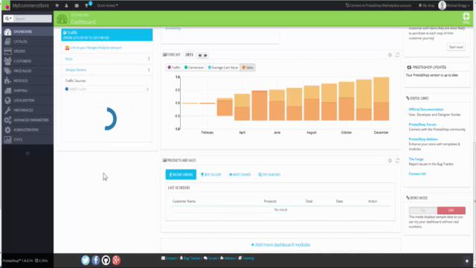Image resolution: width=476 pixels, height=268 pixels.
Task: Click the Visits link in Traffic panel
Action: point(68,59)
